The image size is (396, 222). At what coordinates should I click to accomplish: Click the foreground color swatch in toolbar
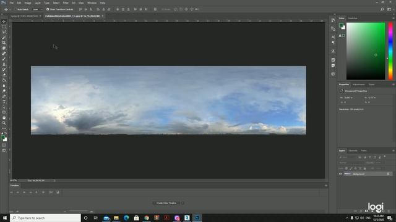pyautogui.click(x=2, y=138)
